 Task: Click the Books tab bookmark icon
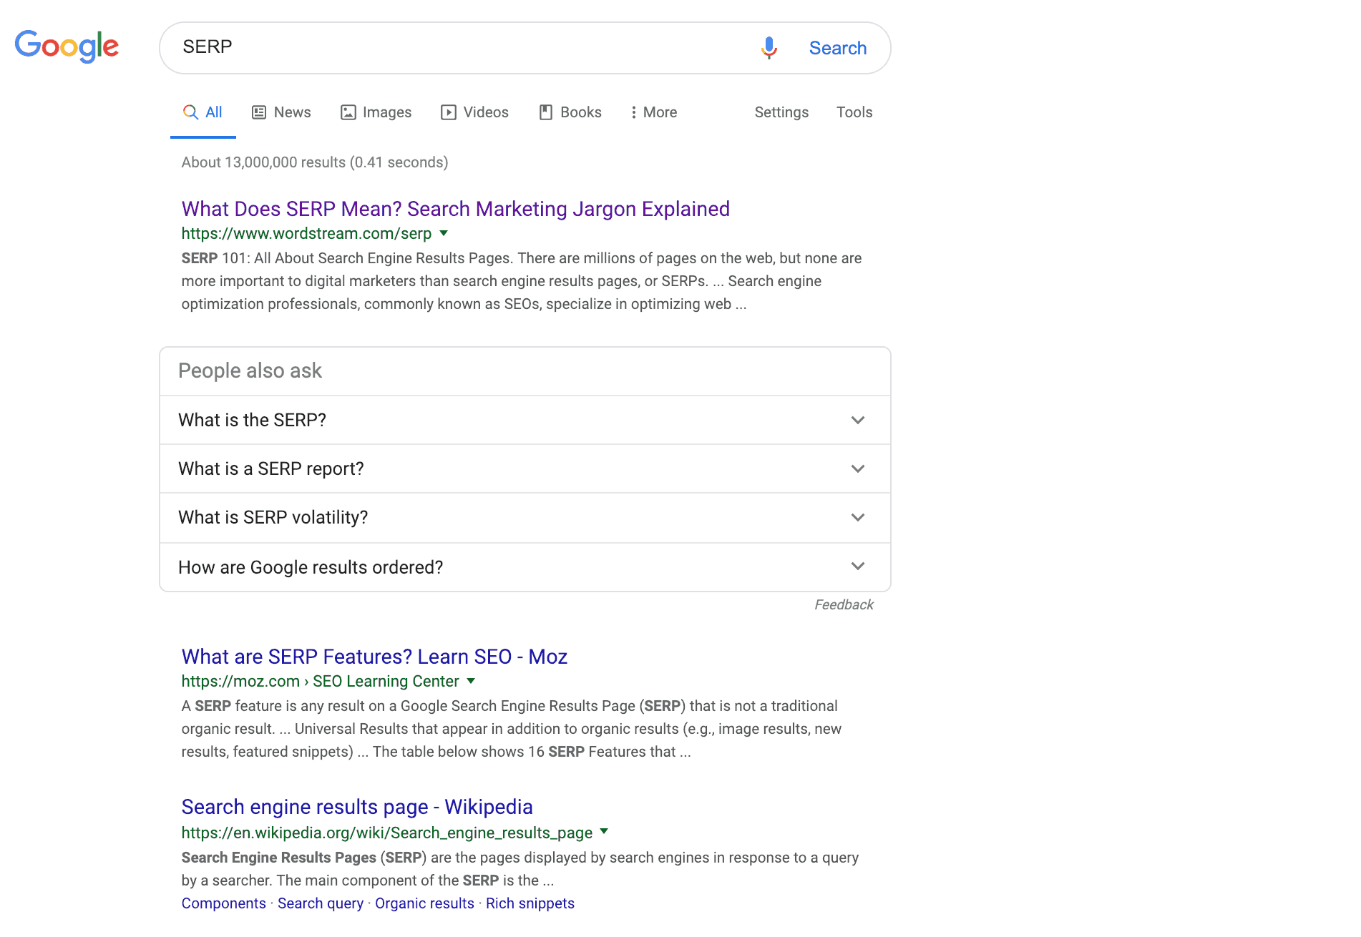[545, 112]
